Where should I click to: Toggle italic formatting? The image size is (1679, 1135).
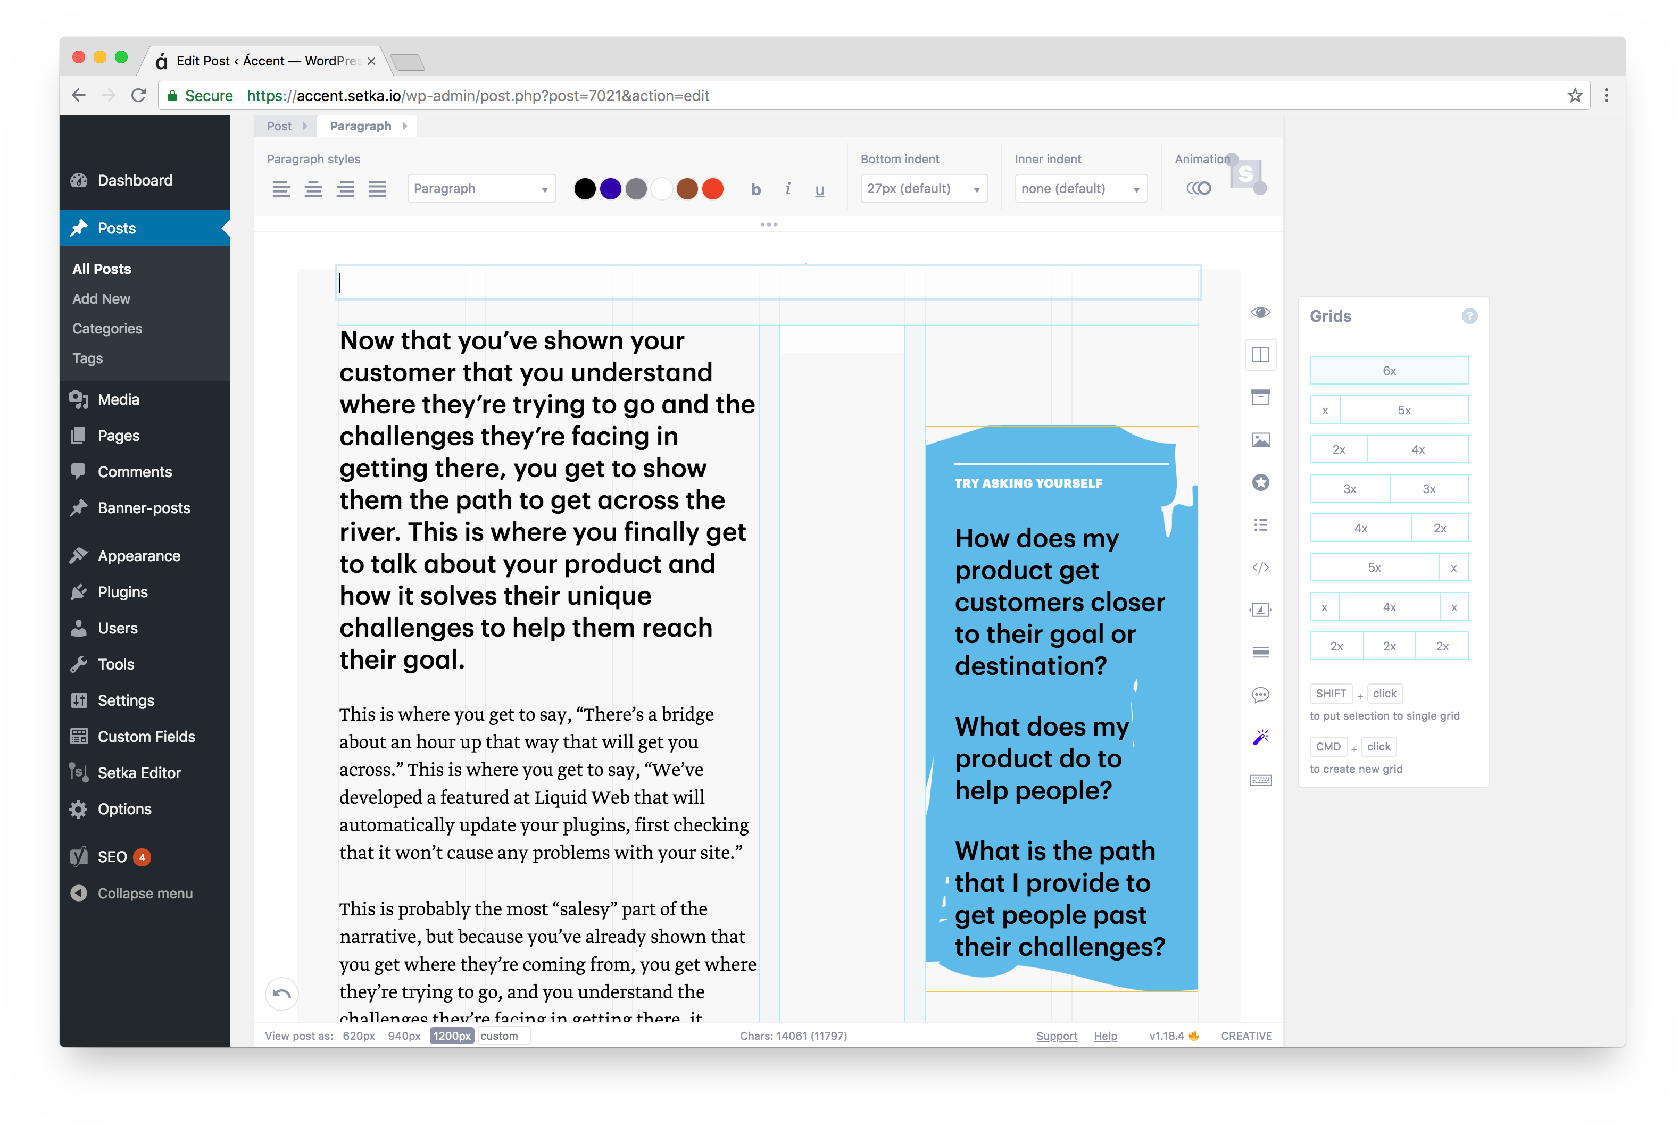click(x=787, y=189)
